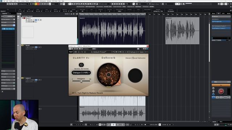Open the VST Cloud menu
232x130 pixels.
[55, 1]
